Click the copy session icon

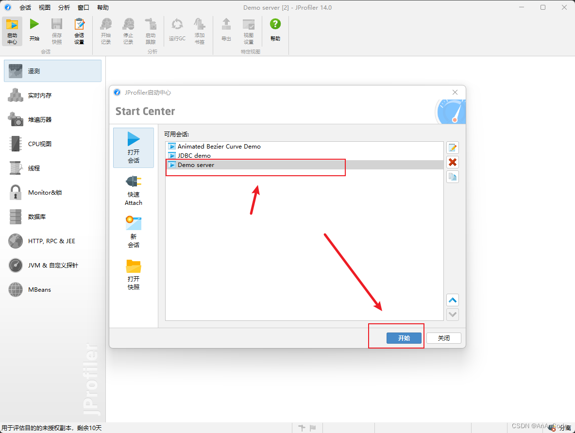coord(453,177)
